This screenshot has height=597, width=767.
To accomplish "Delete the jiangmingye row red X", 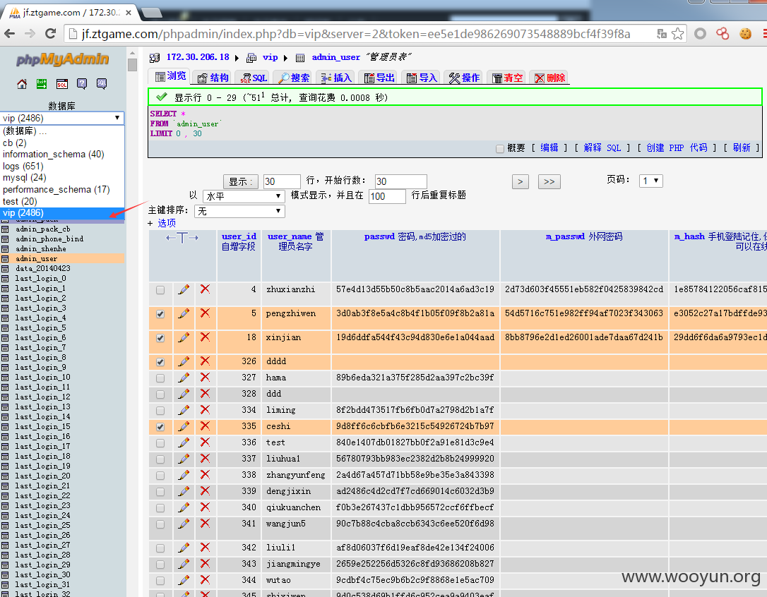I will coord(205,563).
